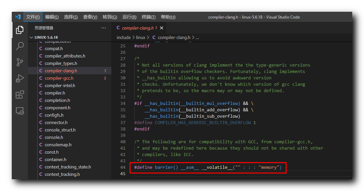Open compat.h in the file tree
The width and height of the screenshot is (364, 191).
[x=53, y=48]
